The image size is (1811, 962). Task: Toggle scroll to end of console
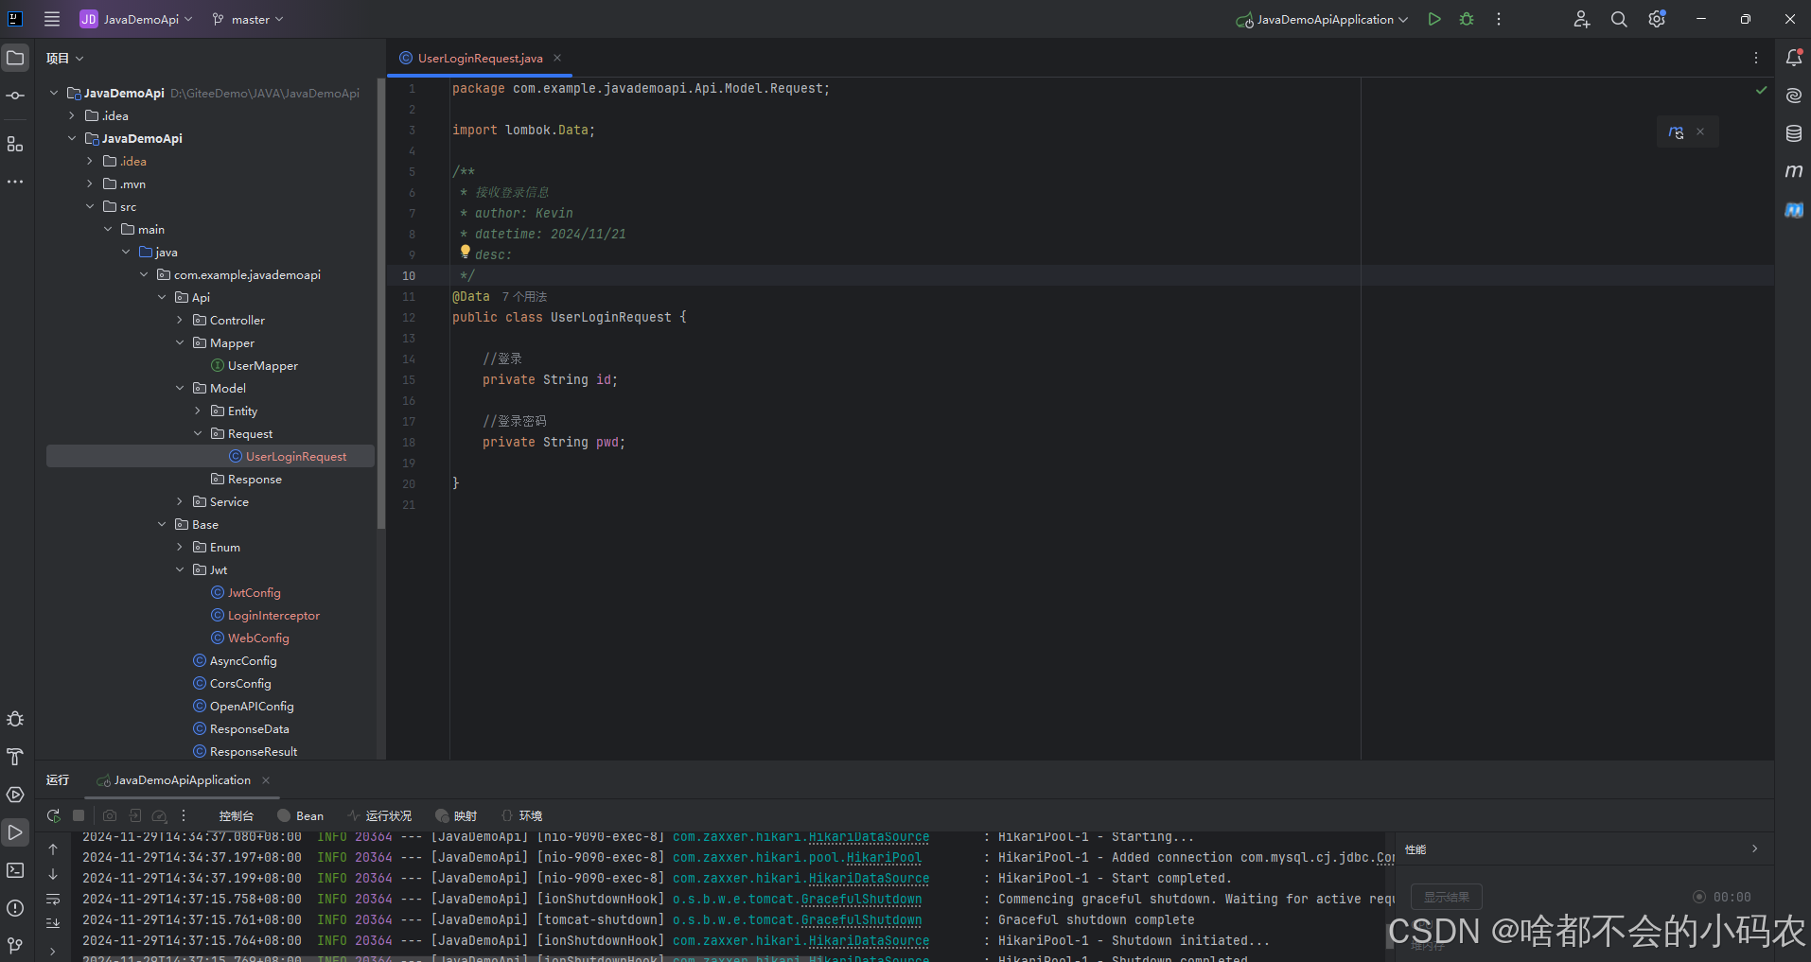pos(53,922)
